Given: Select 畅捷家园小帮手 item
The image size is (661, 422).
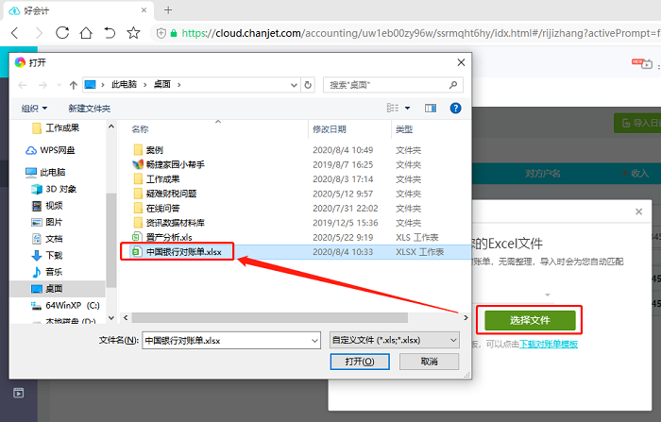Looking at the screenshot, I should (169, 164).
